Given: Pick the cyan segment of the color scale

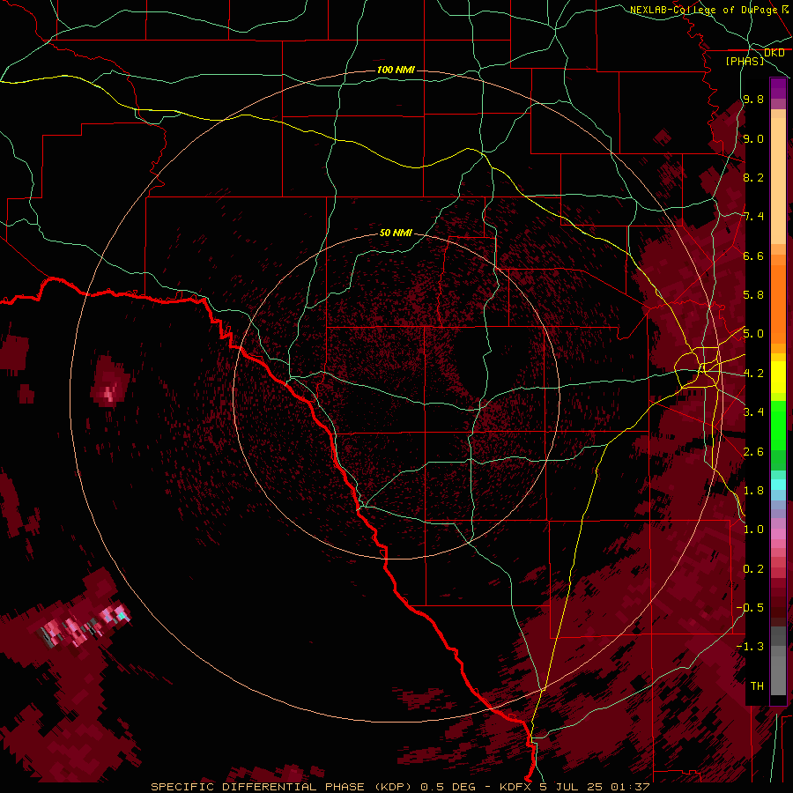Looking at the screenshot, I should pos(778,485).
